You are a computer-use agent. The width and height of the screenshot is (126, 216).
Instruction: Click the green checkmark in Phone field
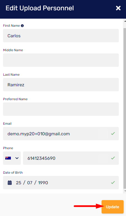click(113, 158)
